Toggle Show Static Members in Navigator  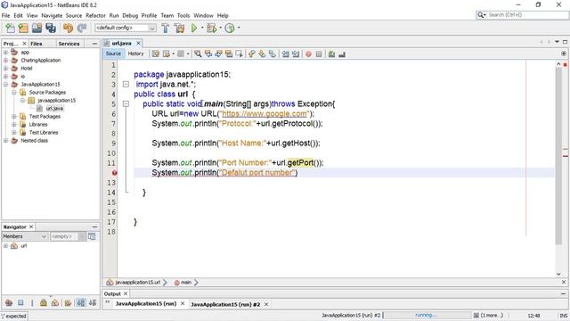32,303
